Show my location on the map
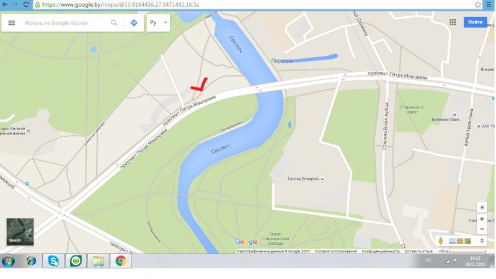This screenshot has width=496, height=279. [482, 208]
